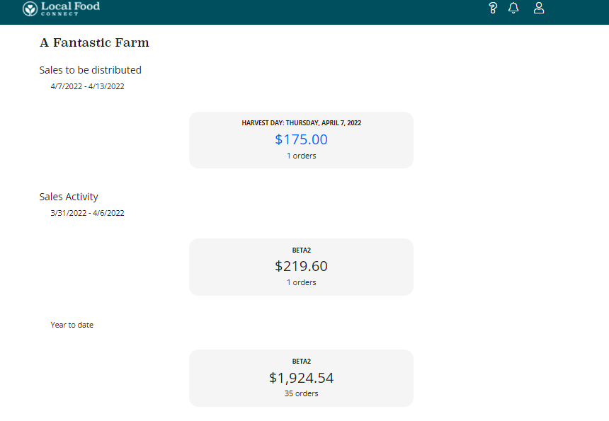Image resolution: width=609 pixels, height=421 pixels.
Task: Click the 4/7/2022 - 4/13/2022 date range
Action: pos(87,86)
